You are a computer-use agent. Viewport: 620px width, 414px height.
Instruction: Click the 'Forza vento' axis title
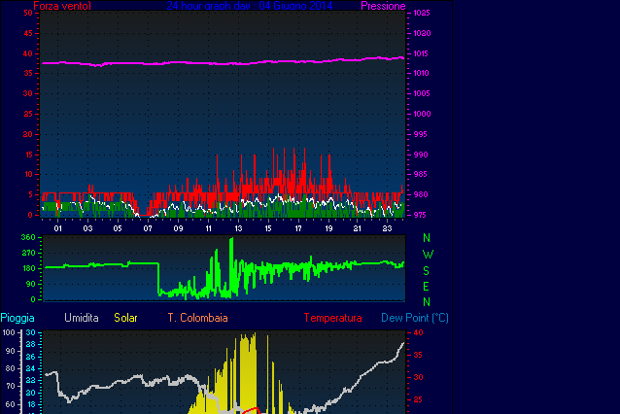(x=62, y=6)
